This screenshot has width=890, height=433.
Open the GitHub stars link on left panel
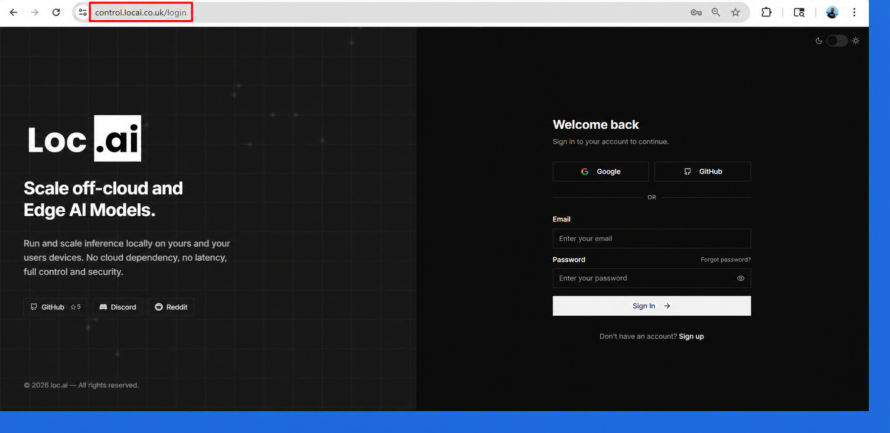pos(55,307)
